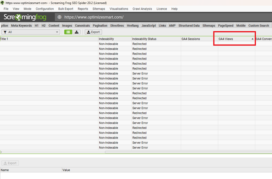Switch to the Canonicals tab

82,26
